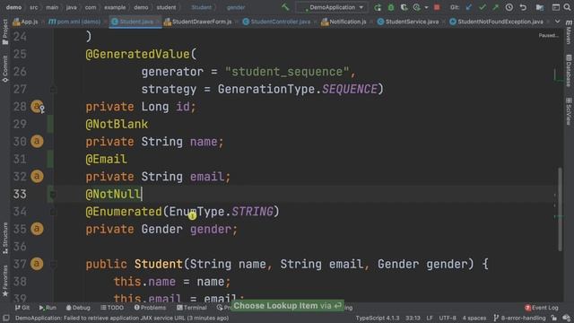The width and height of the screenshot is (574, 323).
Task: Open the Terminal tool window button
Action: click(191, 308)
